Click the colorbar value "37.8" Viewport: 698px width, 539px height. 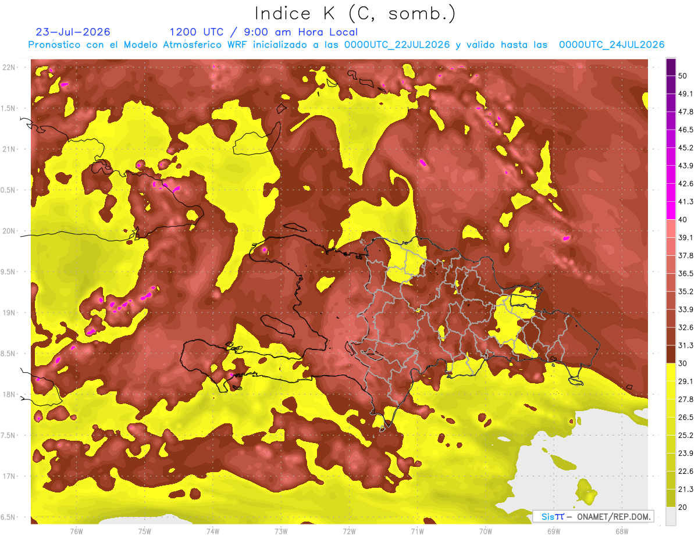click(x=686, y=255)
